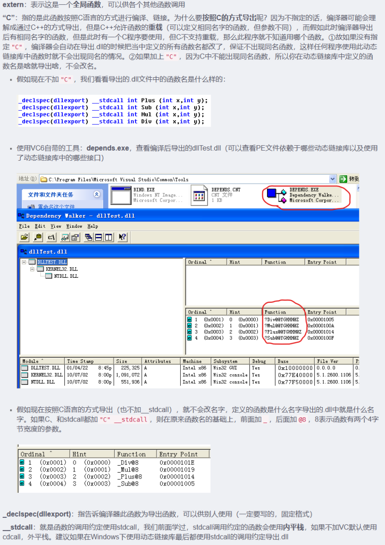Select the DEPENDS.EXE file icon
This screenshot has height=545, width=385.
coord(277,195)
